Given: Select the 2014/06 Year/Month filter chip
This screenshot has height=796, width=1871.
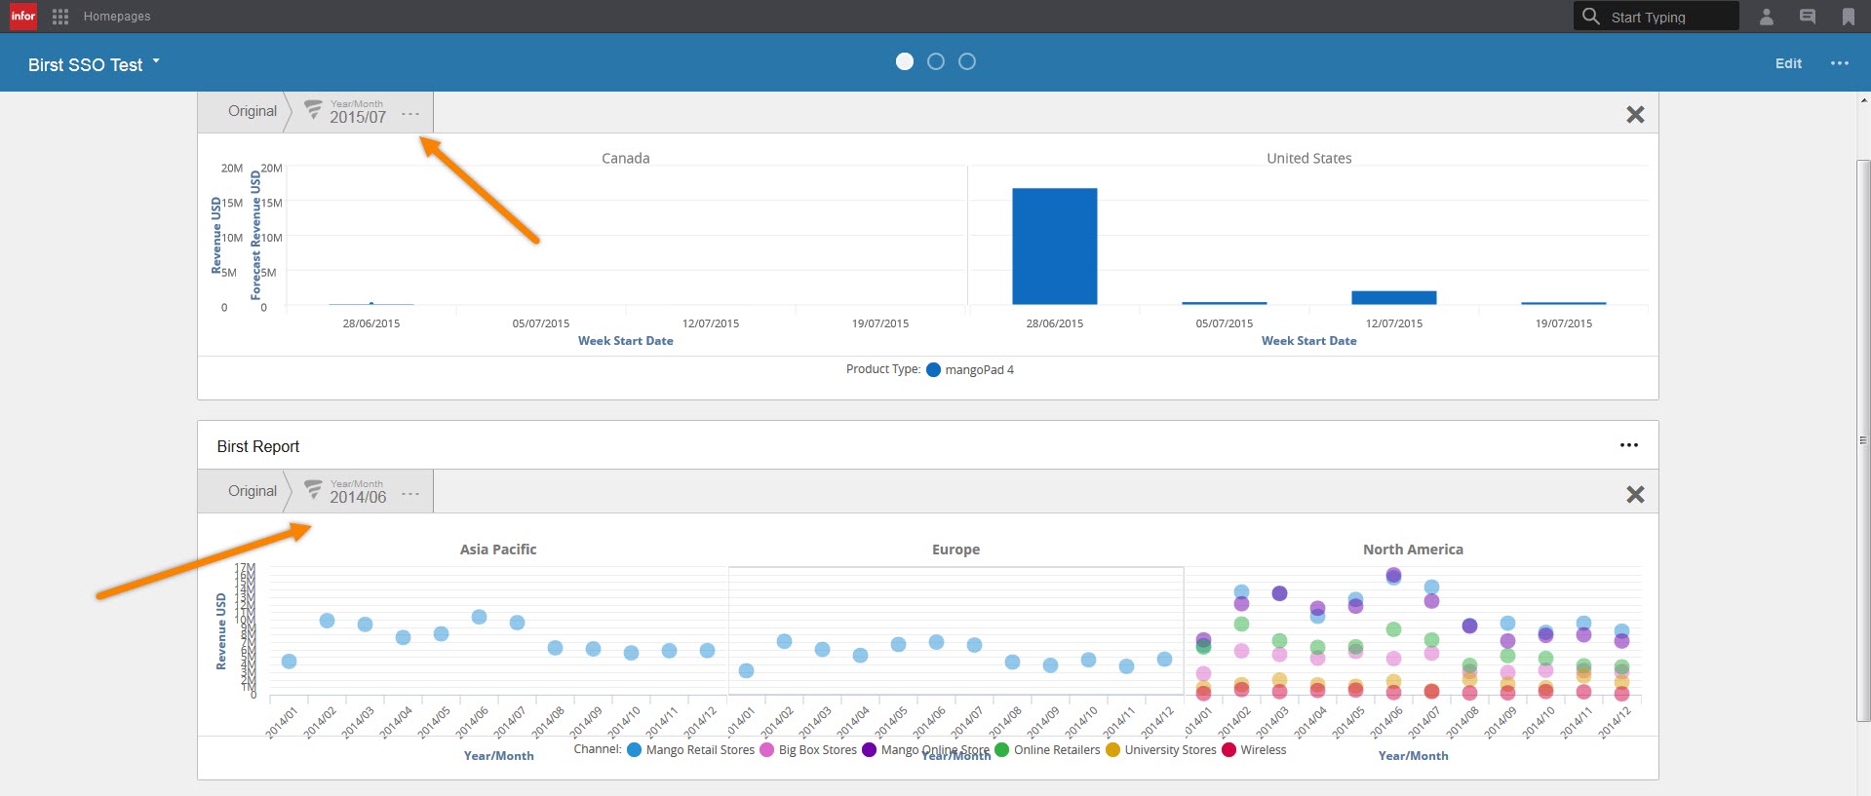Looking at the screenshot, I should (358, 492).
